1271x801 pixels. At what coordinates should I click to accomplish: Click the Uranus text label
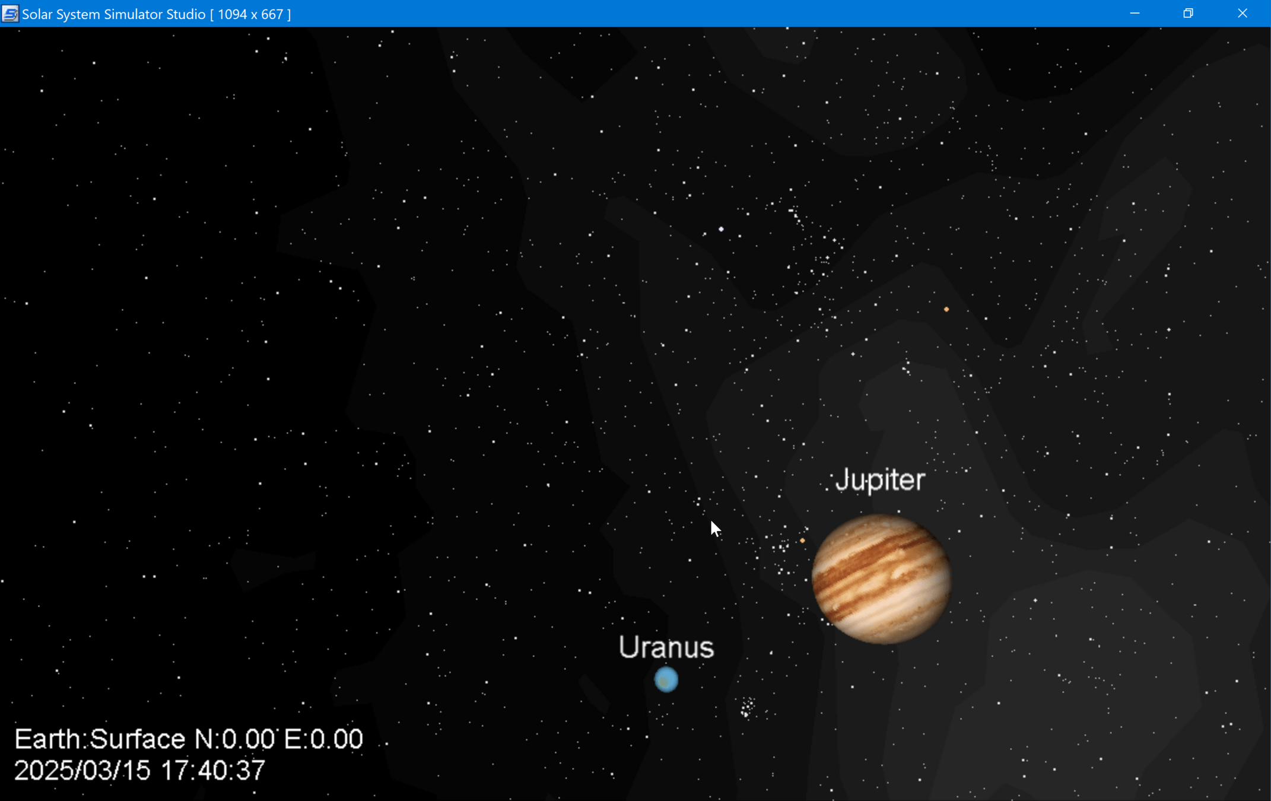tap(666, 647)
